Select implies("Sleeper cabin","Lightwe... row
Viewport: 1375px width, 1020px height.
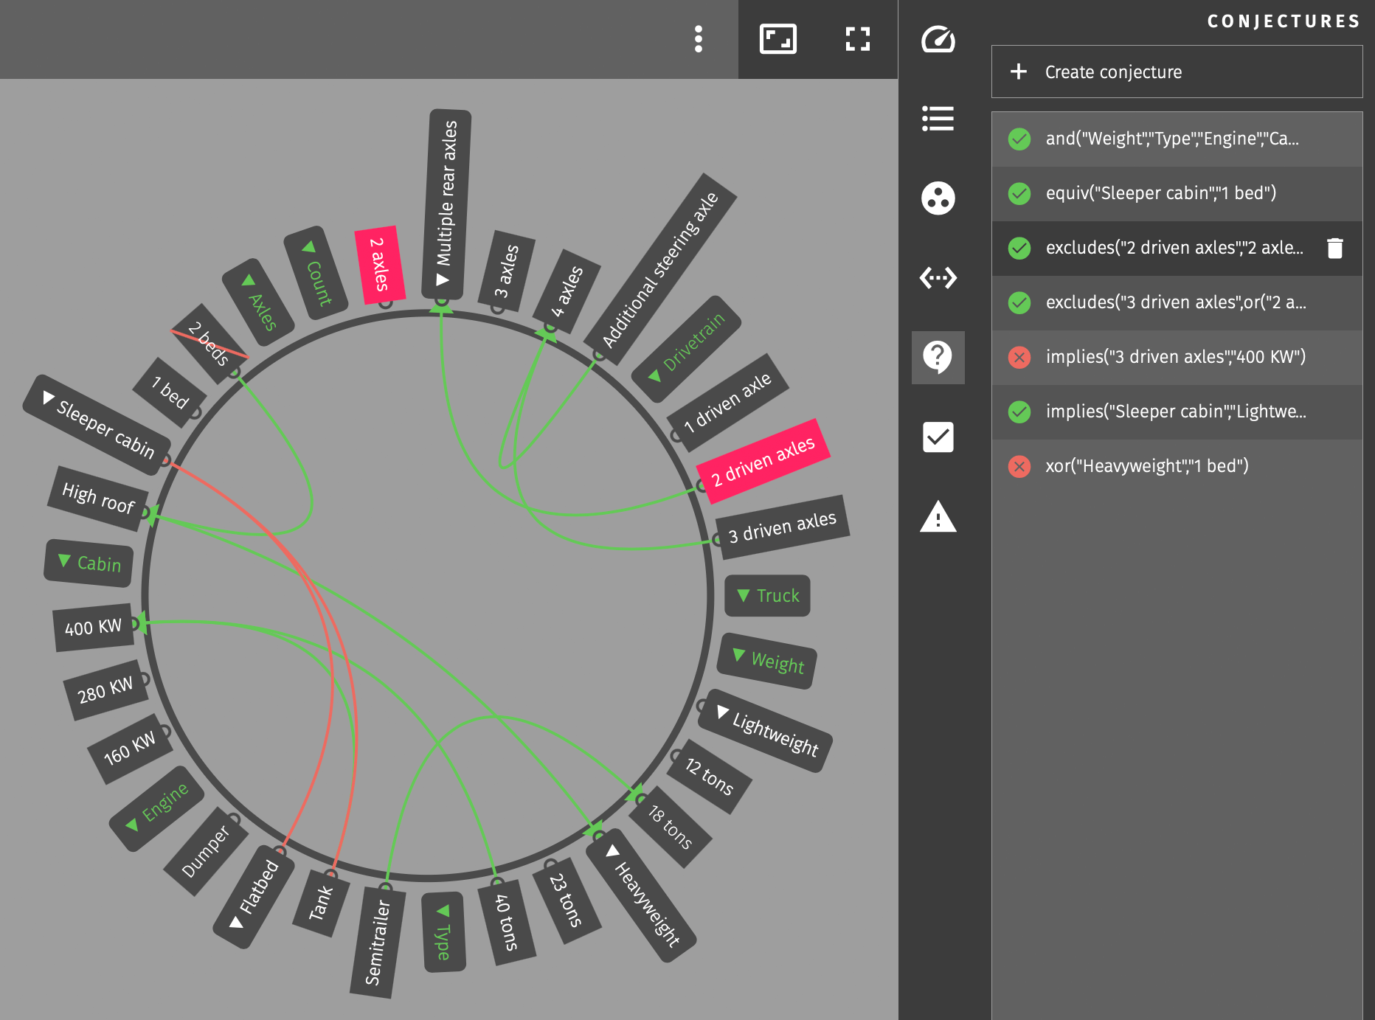1177,412
